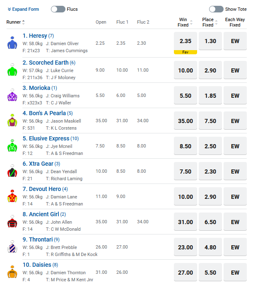Image resolution: width=253 pixels, height=285 pixels.
Task: Click Throntari's striped jockey silk icon
Action: coord(12,247)
